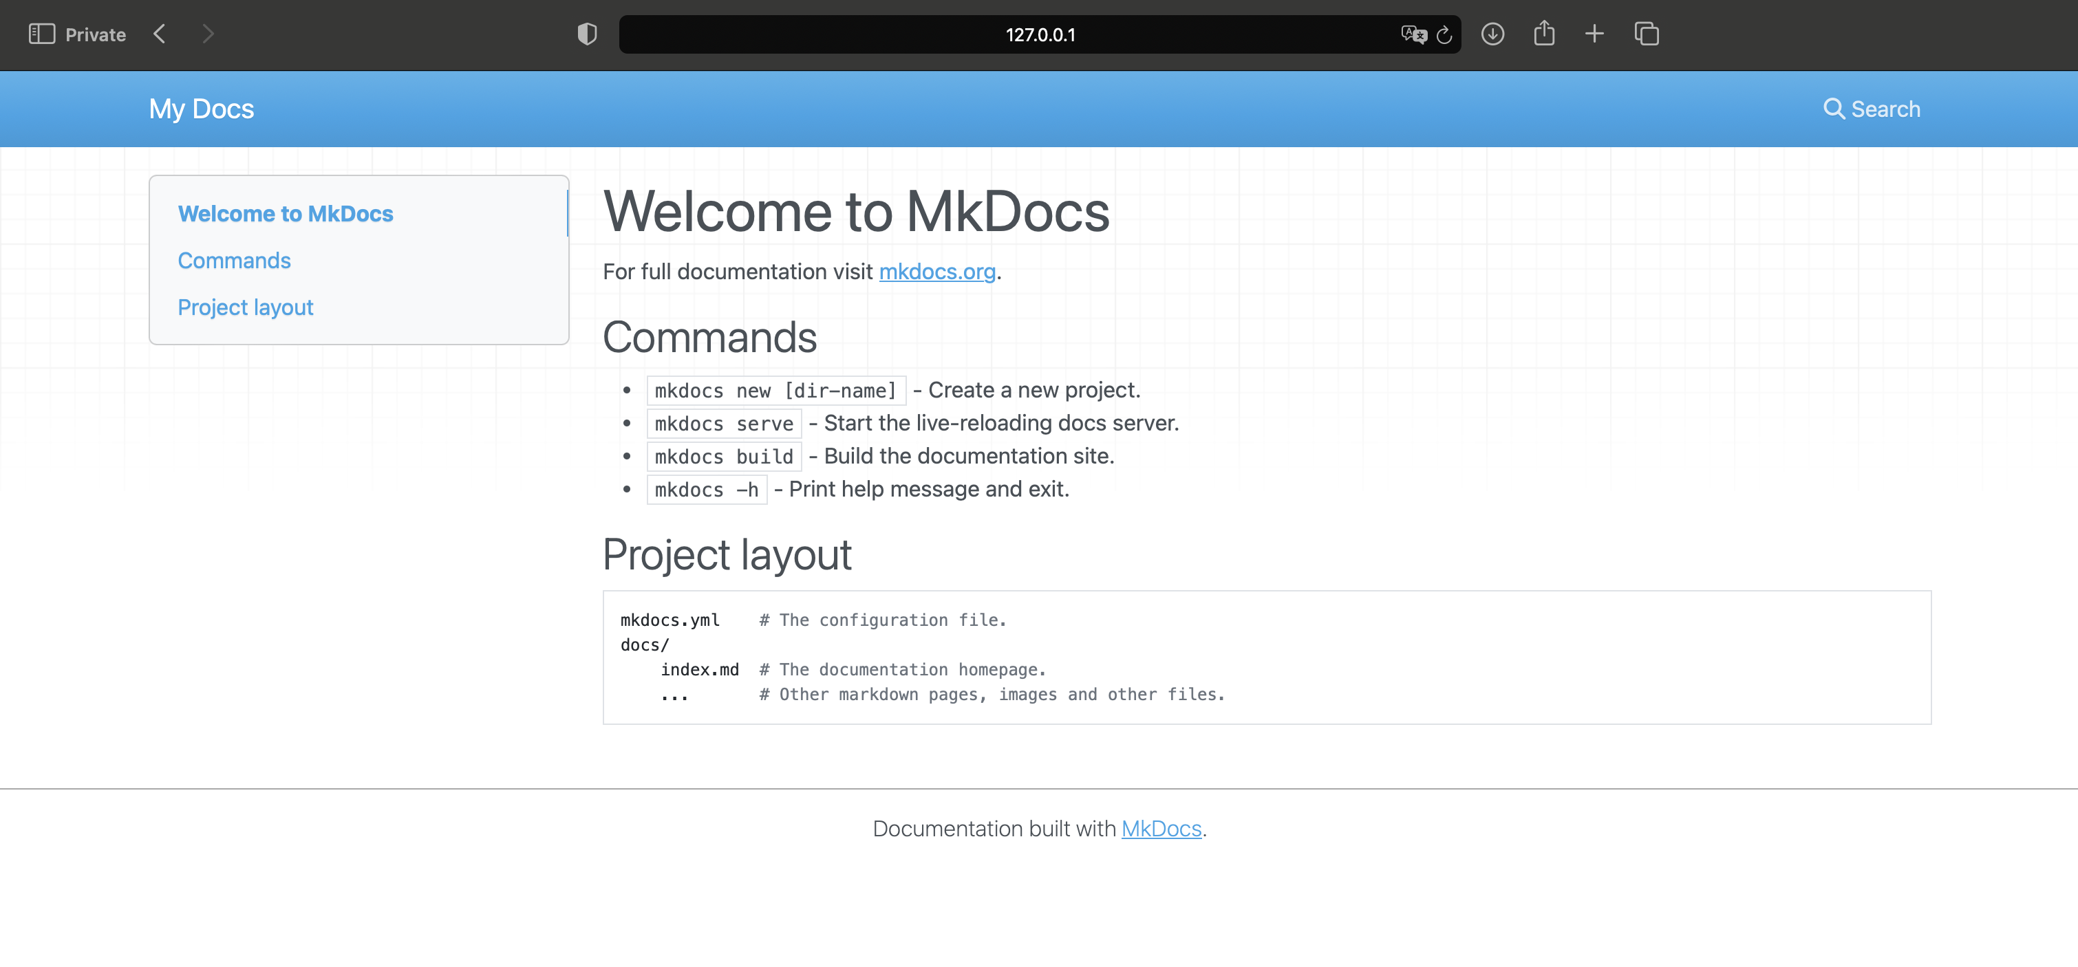The width and height of the screenshot is (2078, 967).
Task: Open the MkDocs footer link
Action: 1161,829
